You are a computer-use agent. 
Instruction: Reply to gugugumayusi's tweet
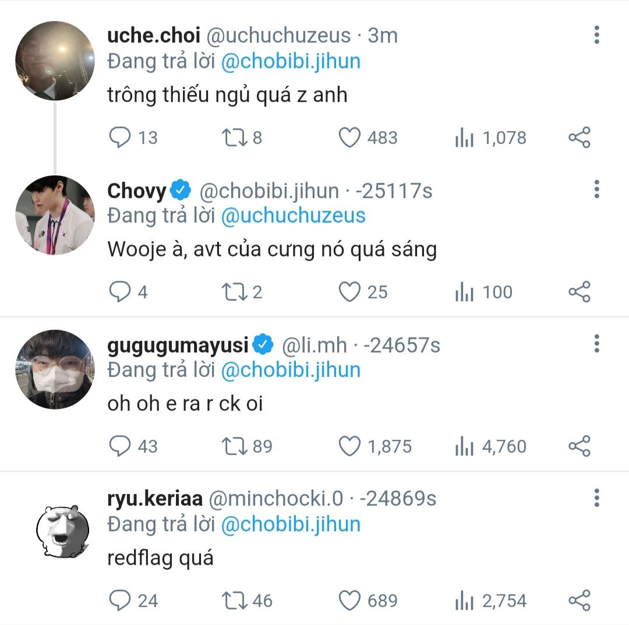(x=120, y=446)
